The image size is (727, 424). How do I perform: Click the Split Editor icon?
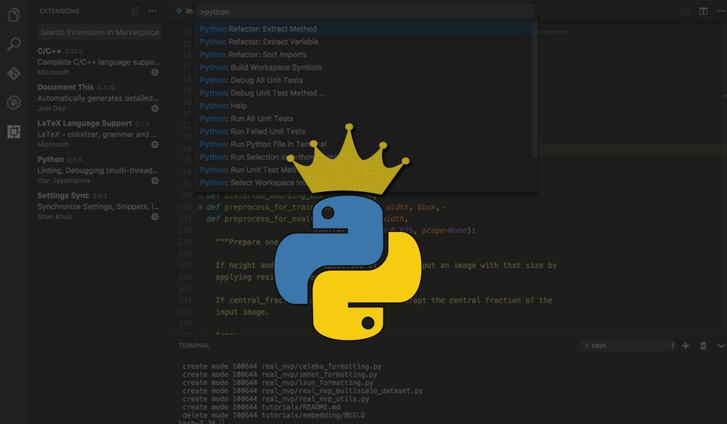pos(703,11)
